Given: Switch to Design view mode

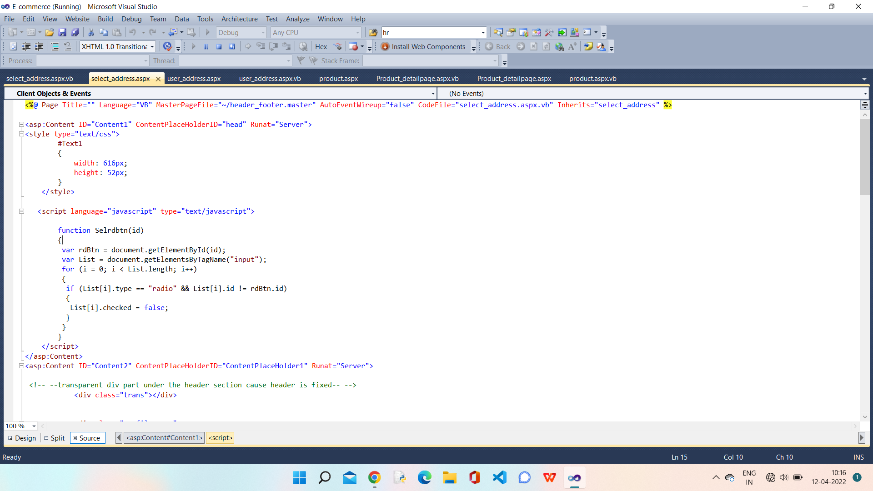Looking at the screenshot, I should [21, 438].
